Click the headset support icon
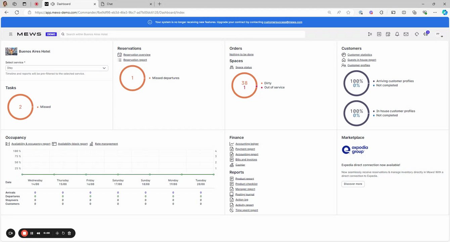 417,34
